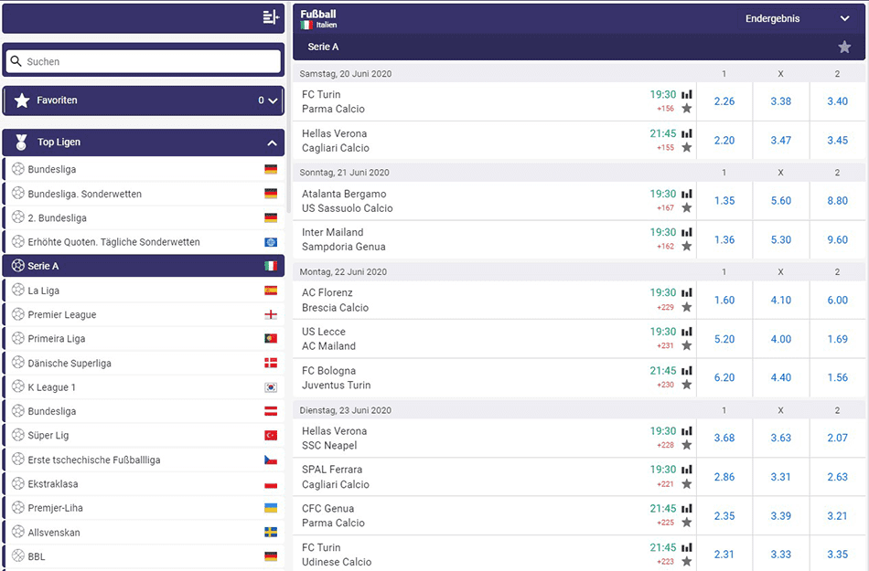Open statistics for Hellas Verona vs SSC Neapel
This screenshot has width=869, height=571.
click(x=687, y=431)
